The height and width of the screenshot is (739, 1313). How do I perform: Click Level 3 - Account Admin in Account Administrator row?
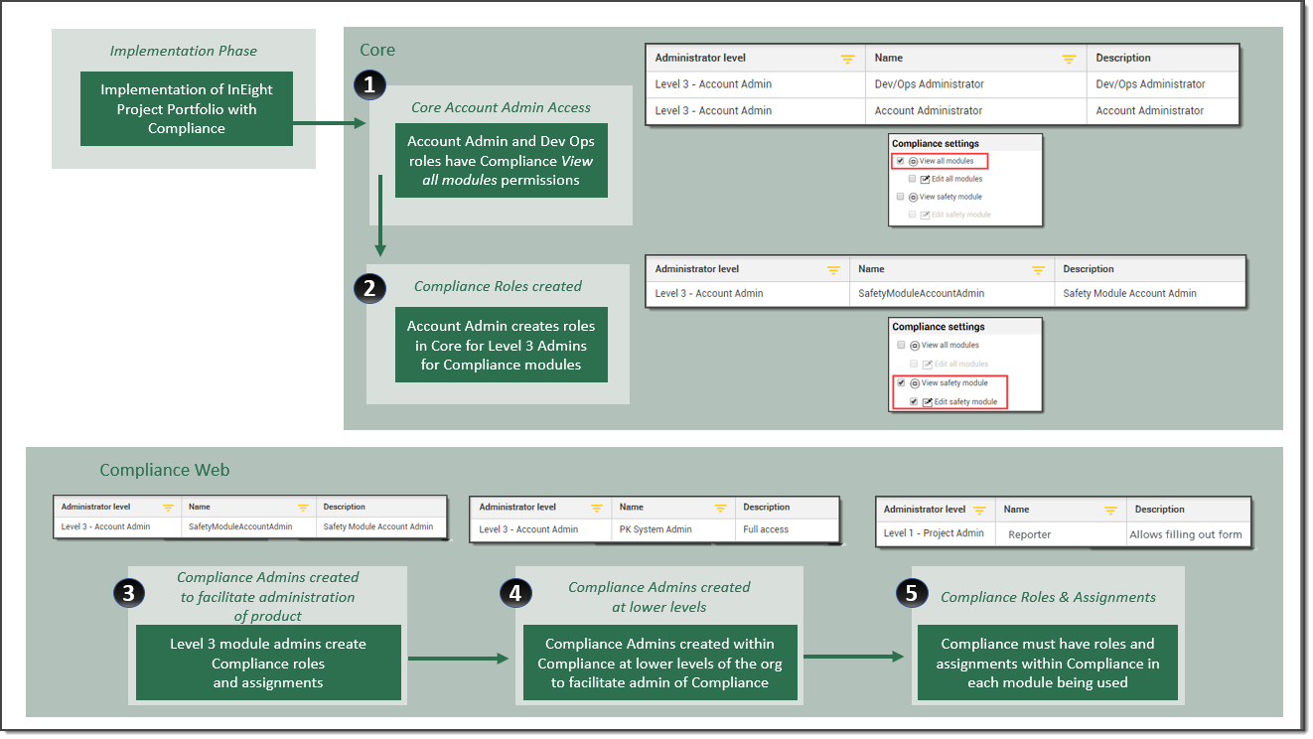click(x=713, y=111)
